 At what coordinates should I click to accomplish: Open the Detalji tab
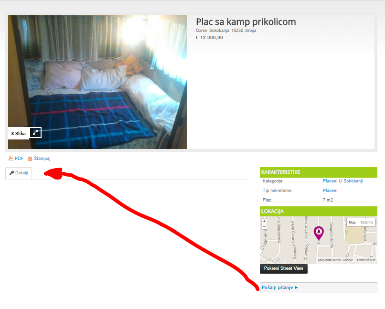tap(19, 173)
